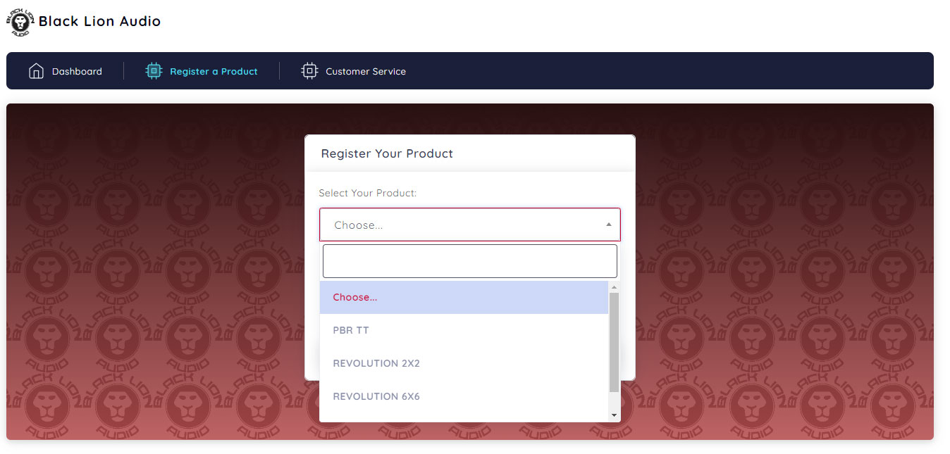Click the Dashboard home icon
950x454 pixels.
click(x=36, y=71)
